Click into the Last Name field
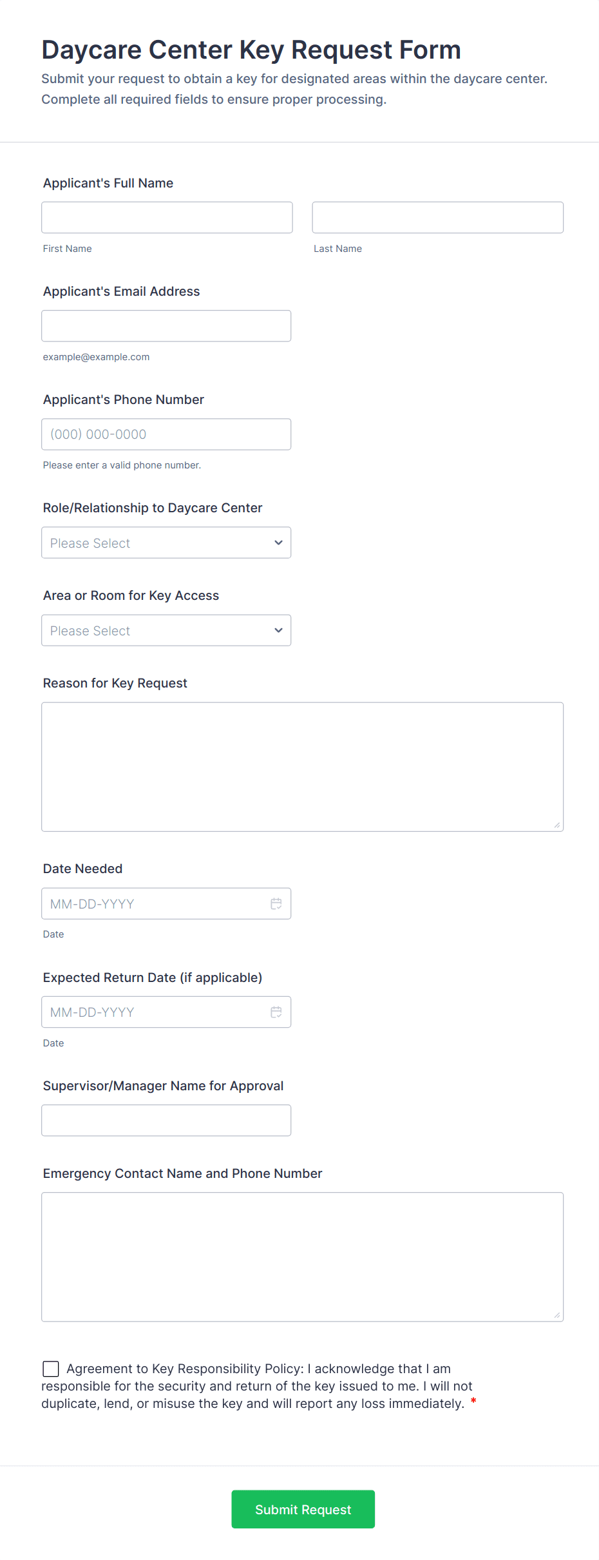 pyautogui.click(x=437, y=218)
